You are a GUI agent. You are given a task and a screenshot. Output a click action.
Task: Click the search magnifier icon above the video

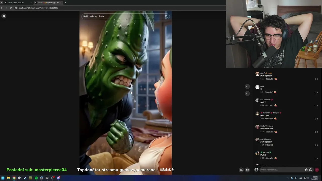click(x=166, y=16)
